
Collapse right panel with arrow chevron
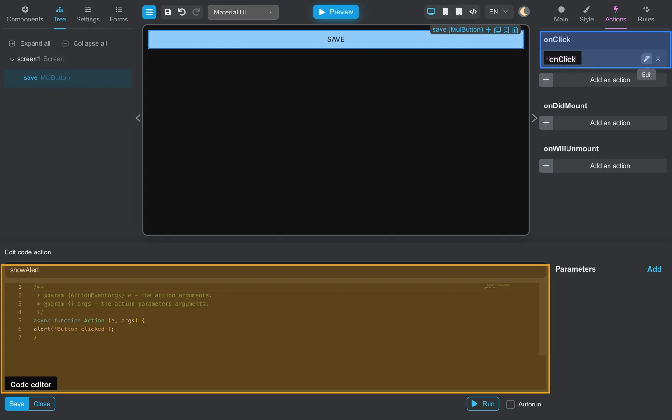point(534,118)
